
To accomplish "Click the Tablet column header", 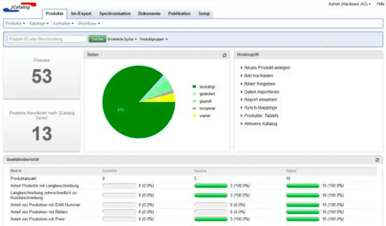I will [291, 171].
